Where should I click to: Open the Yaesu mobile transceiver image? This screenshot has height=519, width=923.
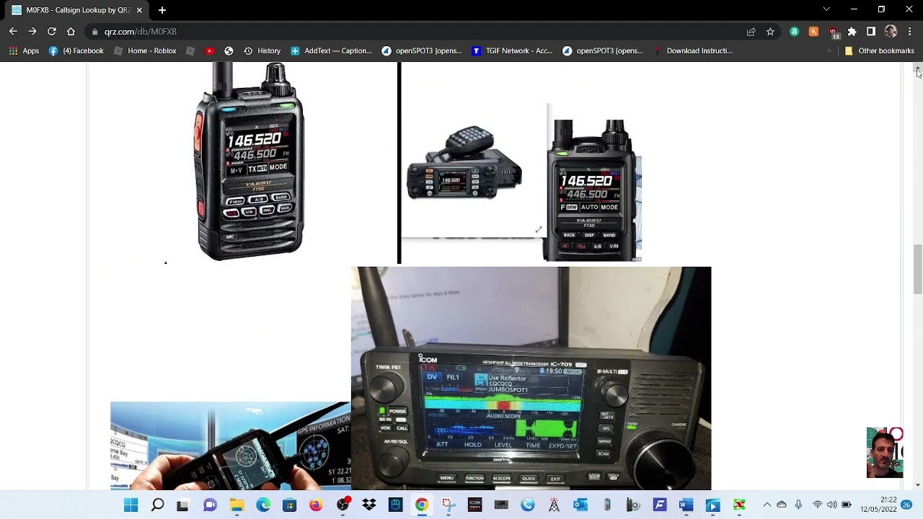point(464,164)
